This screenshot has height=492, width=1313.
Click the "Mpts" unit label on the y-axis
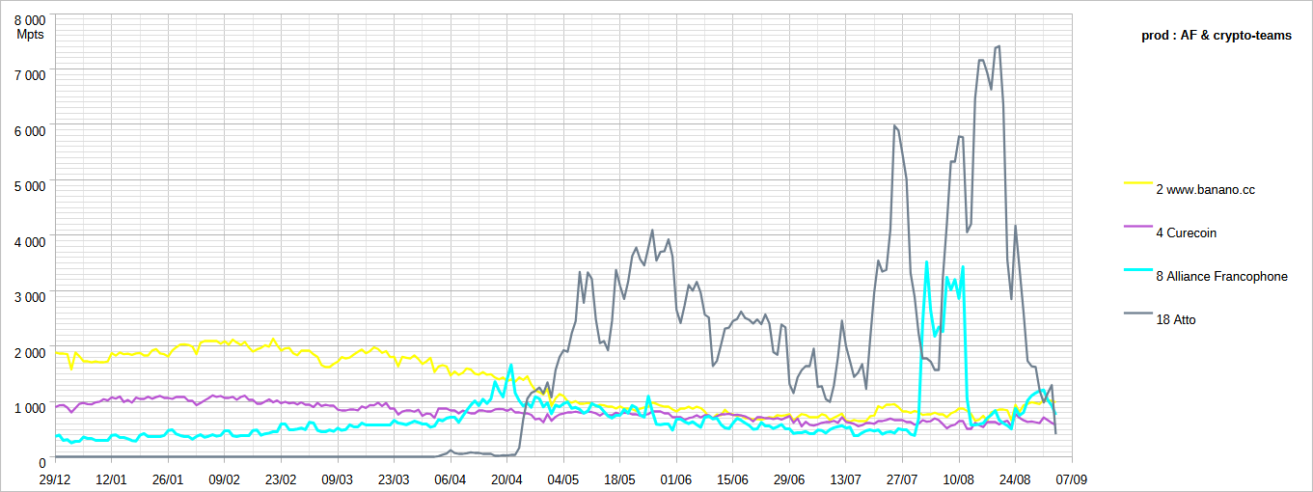pos(32,34)
